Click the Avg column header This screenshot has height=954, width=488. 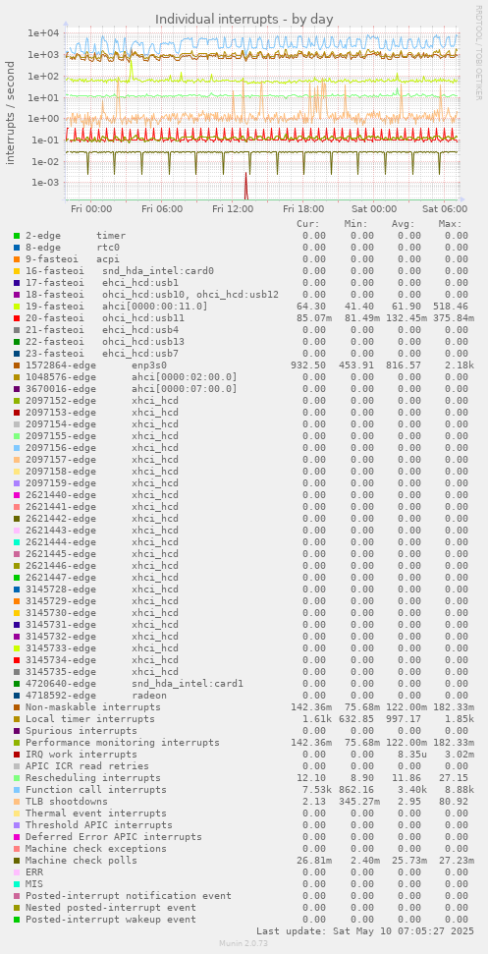pos(404,224)
